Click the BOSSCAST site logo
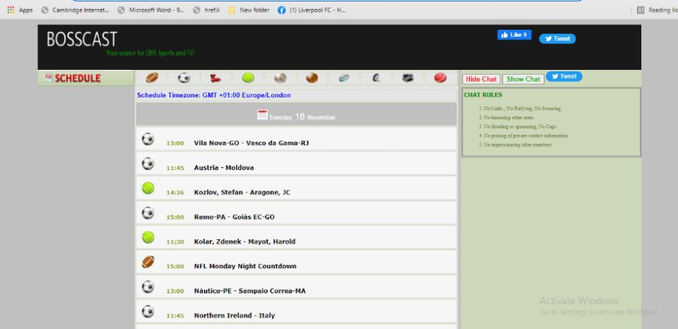Image resolution: width=678 pixels, height=329 pixels. (x=82, y=40)
